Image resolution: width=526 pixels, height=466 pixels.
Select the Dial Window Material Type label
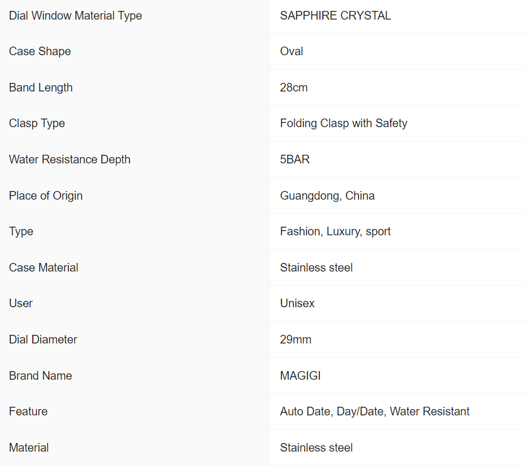75,16
